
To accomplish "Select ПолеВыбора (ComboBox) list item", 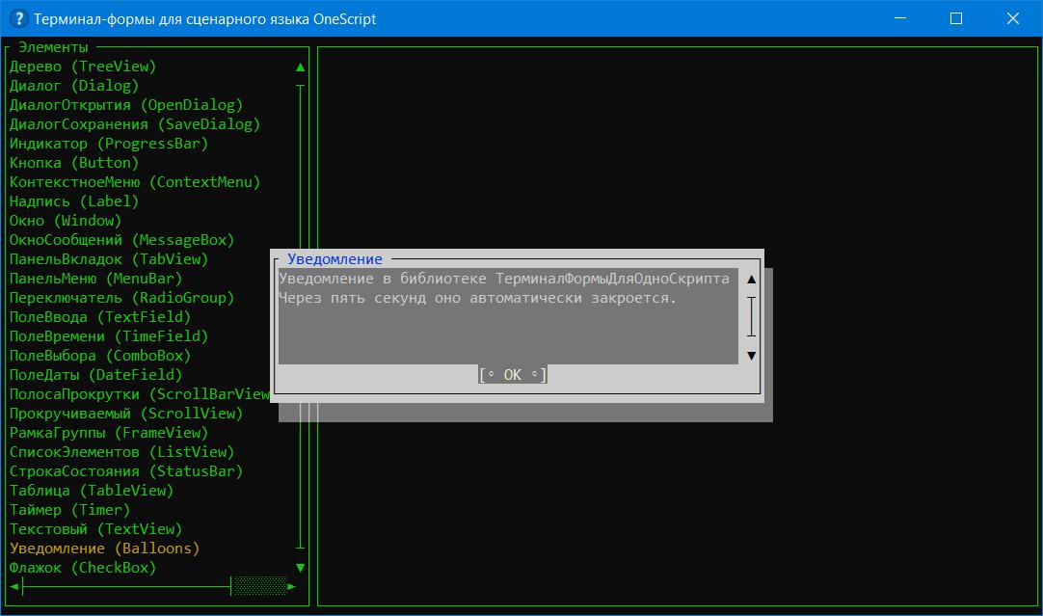I will [x=100, y=356].
